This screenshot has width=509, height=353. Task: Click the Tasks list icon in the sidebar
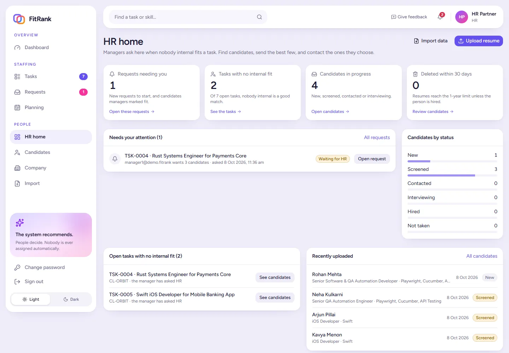17,77
